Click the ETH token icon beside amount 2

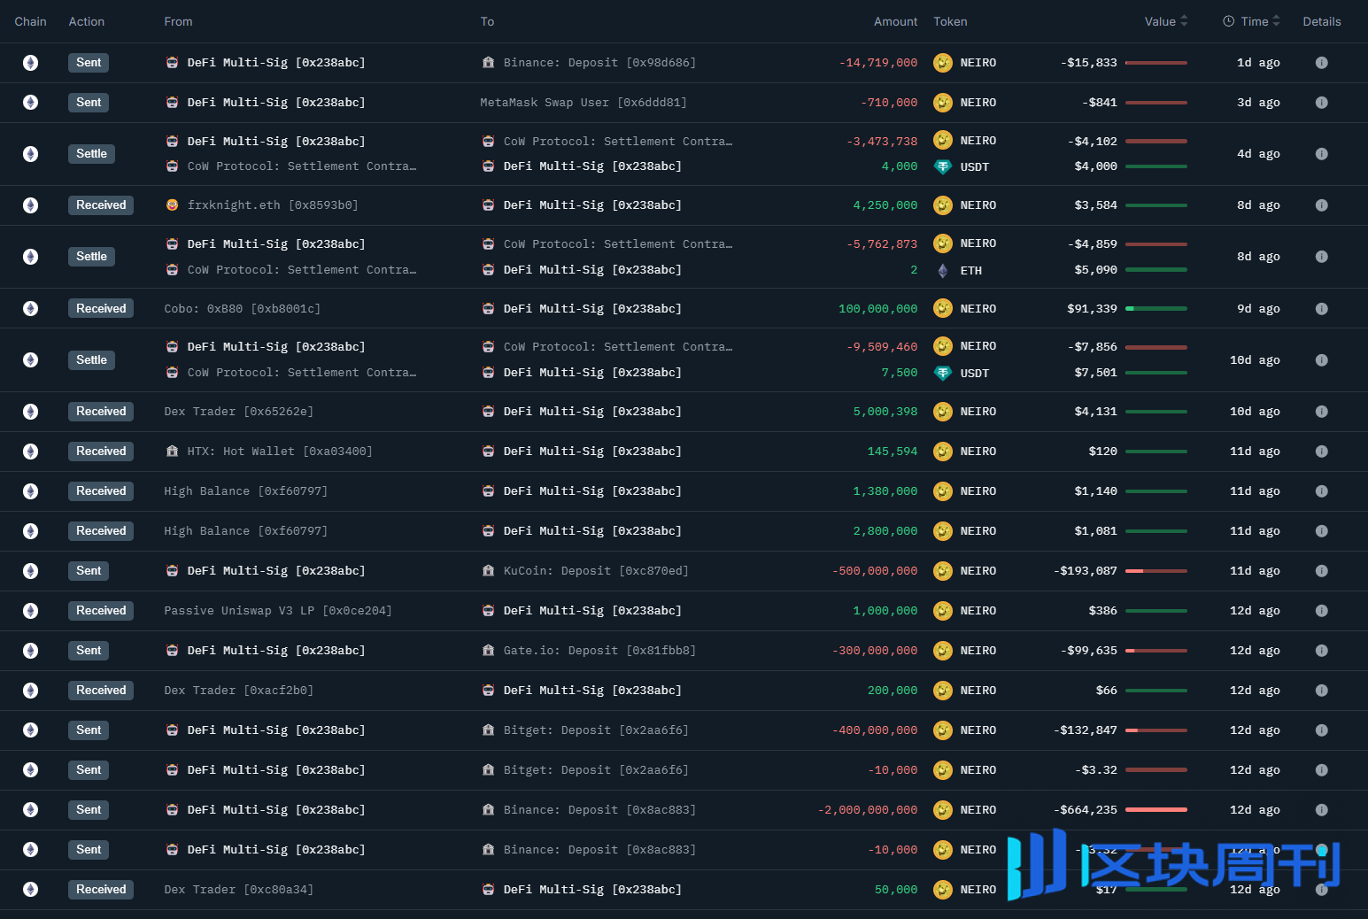pos(943,271)
